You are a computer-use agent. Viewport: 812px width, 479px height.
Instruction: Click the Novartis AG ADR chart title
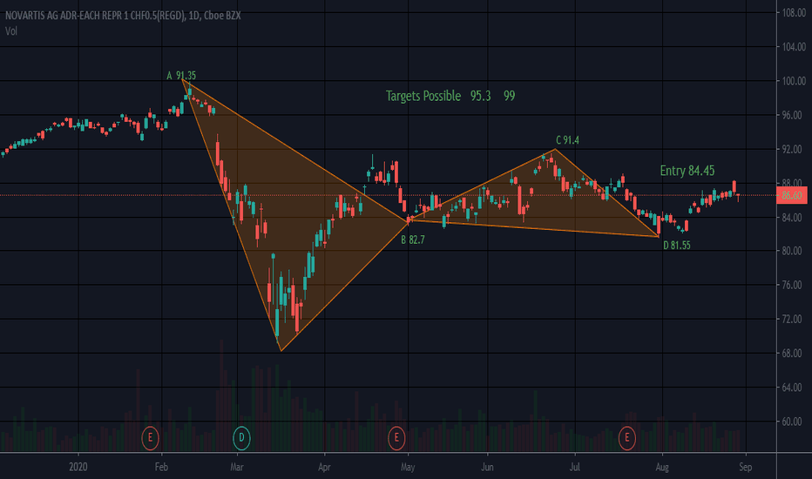(123, 16)
